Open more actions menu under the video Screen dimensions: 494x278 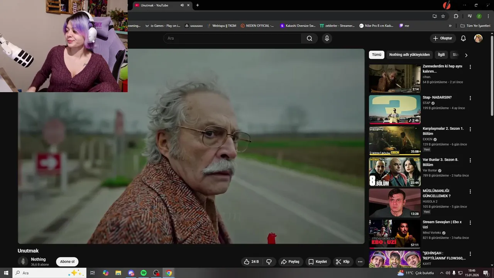click(360, 261)
